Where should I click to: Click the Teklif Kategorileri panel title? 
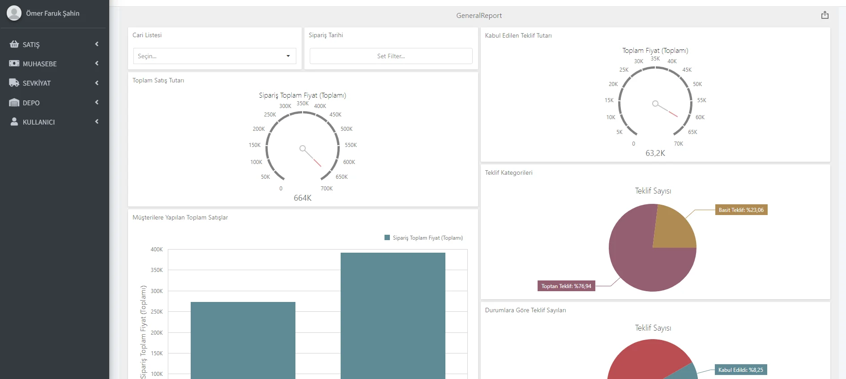point(509,173)
